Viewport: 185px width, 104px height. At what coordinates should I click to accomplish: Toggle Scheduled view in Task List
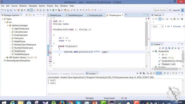pos(163,19)
